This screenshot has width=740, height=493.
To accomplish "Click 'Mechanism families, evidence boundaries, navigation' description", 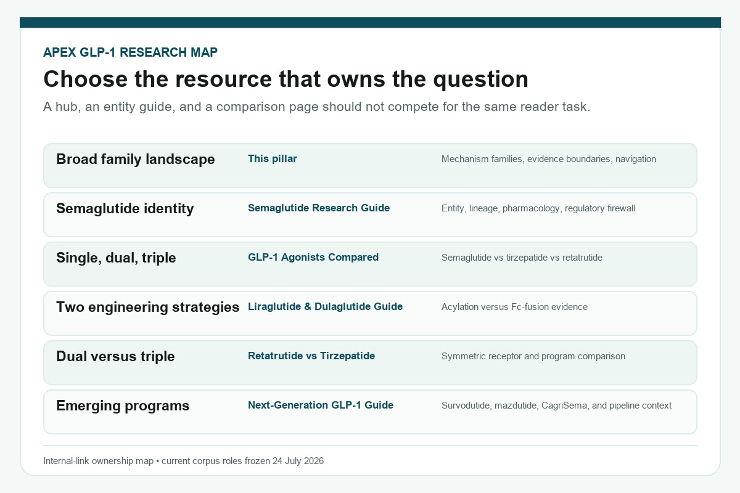I will 549,159.
